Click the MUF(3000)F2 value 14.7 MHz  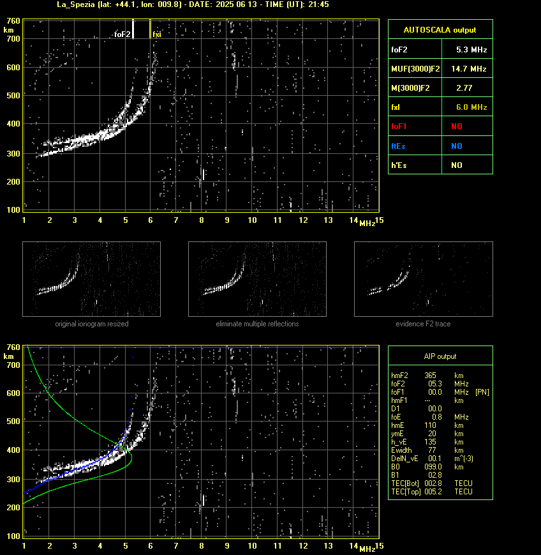[x=468, y=69]
